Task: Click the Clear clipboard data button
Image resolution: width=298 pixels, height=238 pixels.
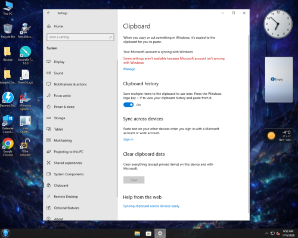Action: pos(134,180)
